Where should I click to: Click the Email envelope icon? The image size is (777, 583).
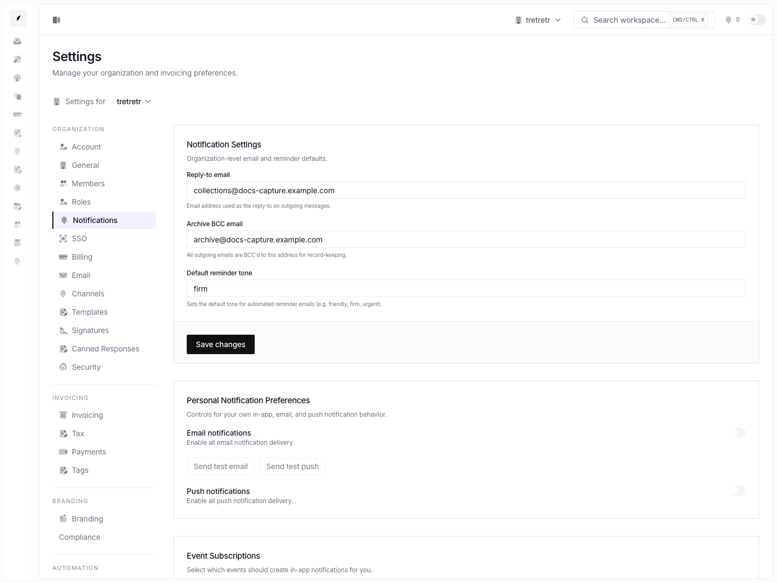[63, 275]
